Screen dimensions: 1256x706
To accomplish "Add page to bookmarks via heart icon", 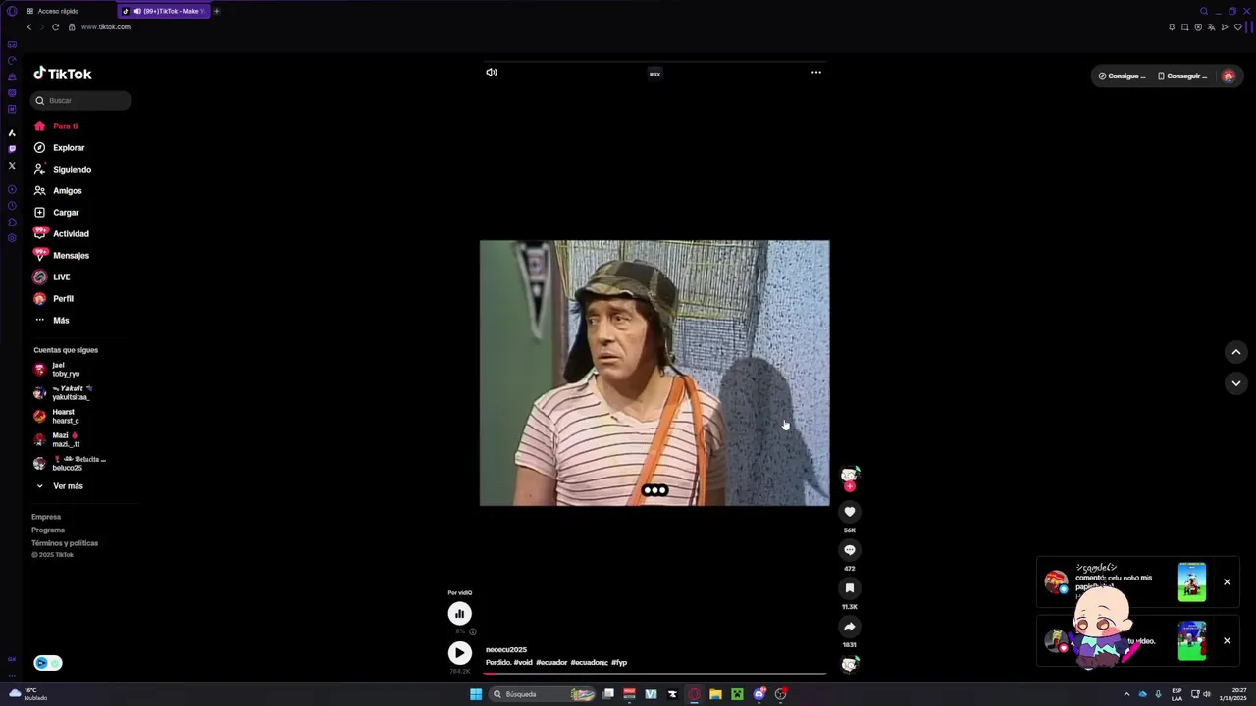I will point(1237,27).
